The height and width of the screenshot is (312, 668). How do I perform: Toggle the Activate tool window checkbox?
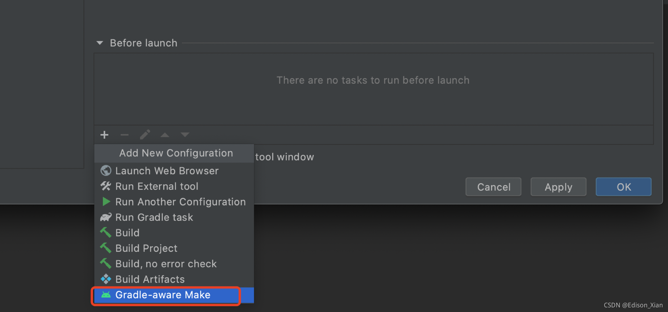point(284,157)
